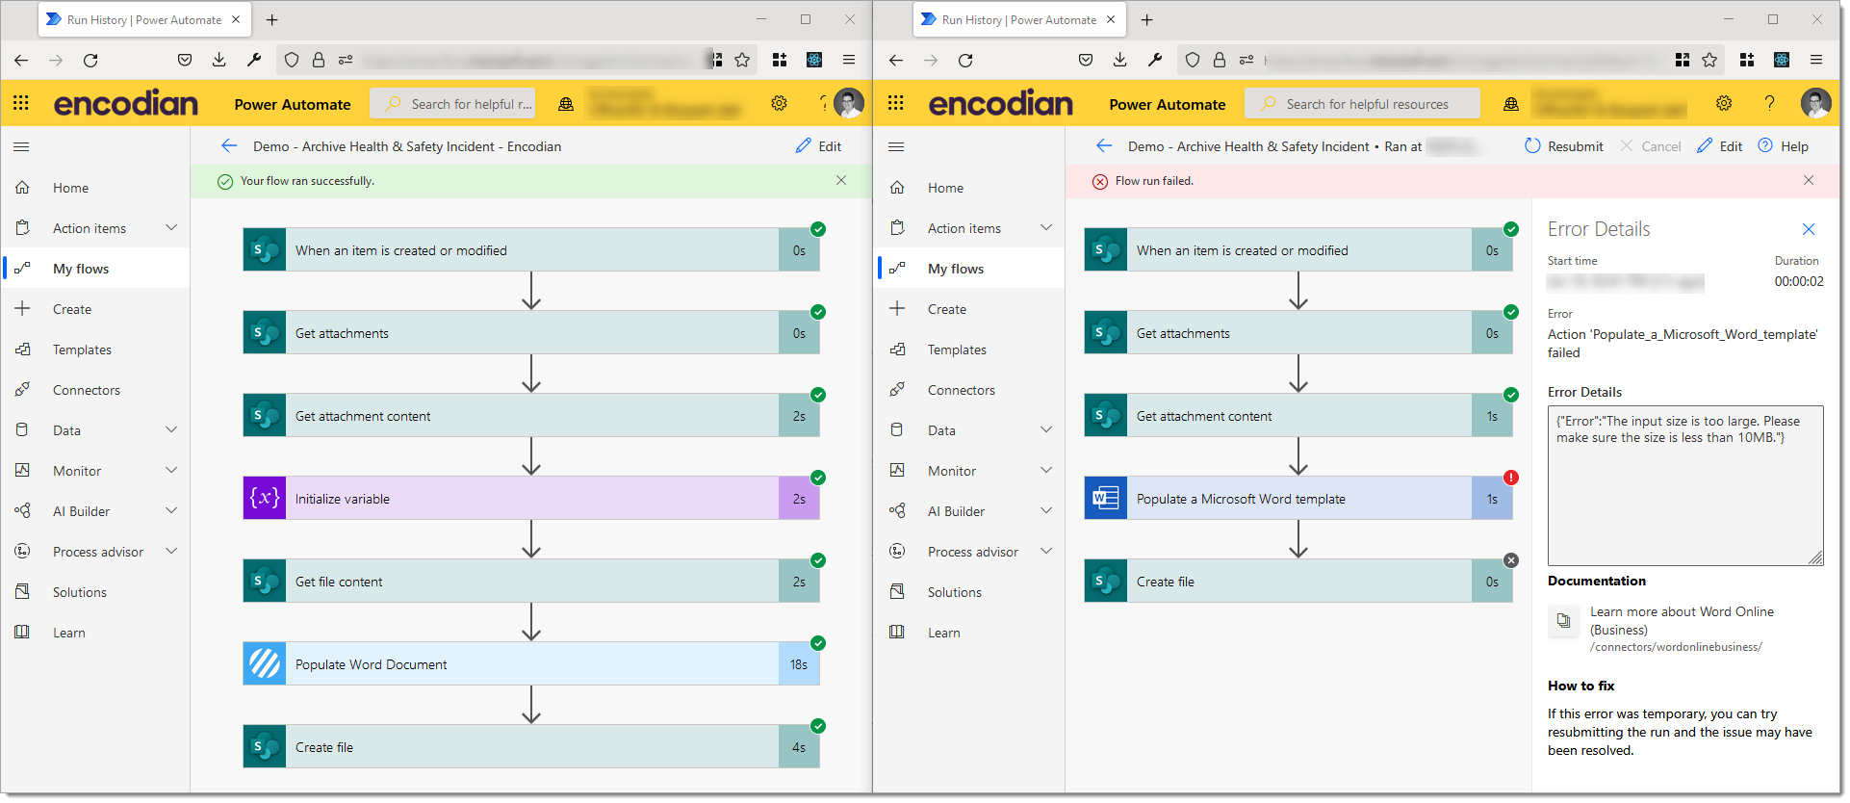Open Templates in left window sidebar
This screenshot has height=803, width=1850.
coord(94,350)
